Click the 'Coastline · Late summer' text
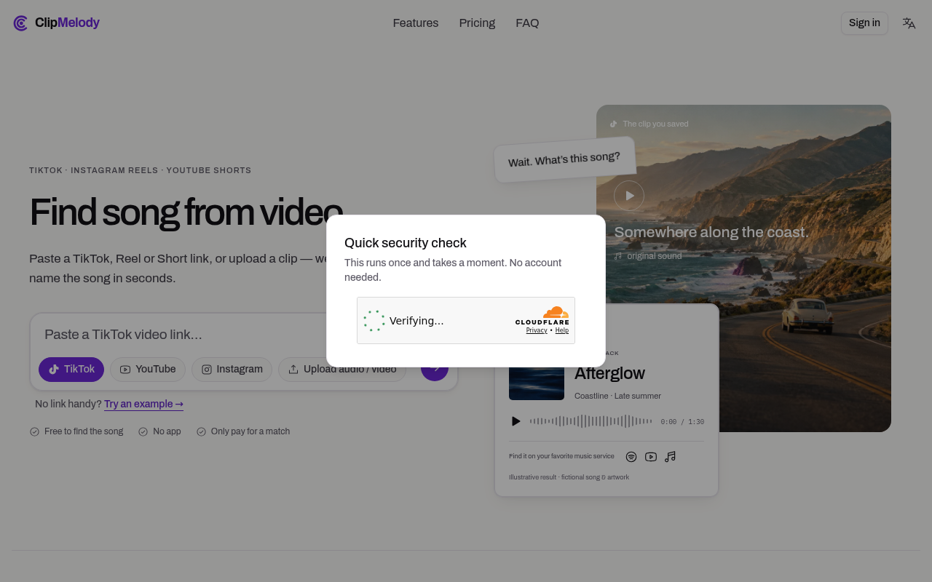932x582 pixels. 617,396
